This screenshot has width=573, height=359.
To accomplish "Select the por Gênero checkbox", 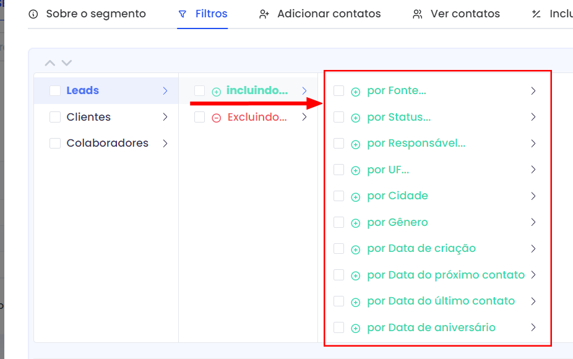I will (x=338, y=222).
